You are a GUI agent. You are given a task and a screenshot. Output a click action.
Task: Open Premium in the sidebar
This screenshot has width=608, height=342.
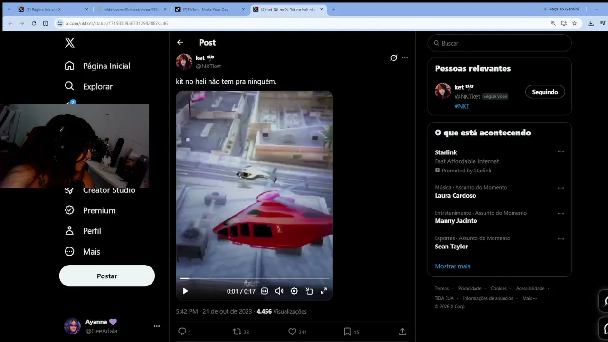coord(90,210)
